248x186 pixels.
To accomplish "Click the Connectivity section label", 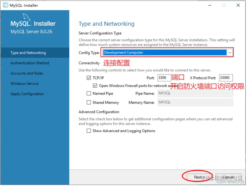I will point(89,63).
